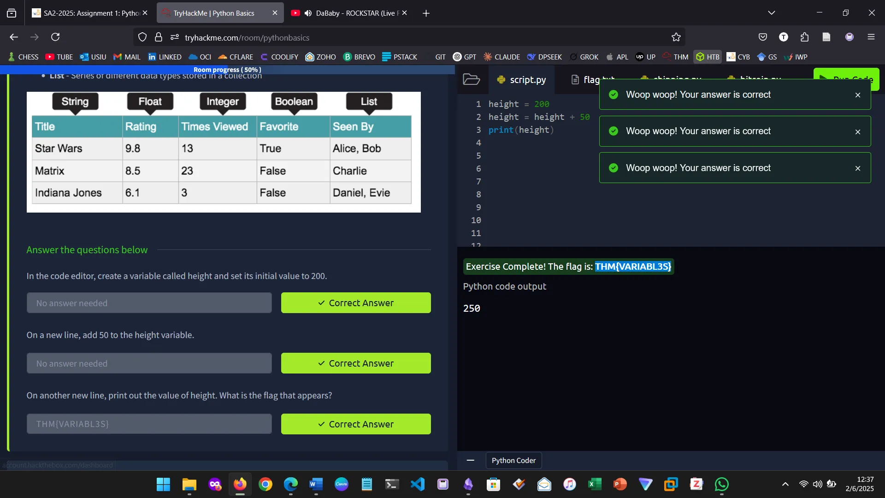
Task: Open the file explorer folder icon in code editor
Action: coord(471,79)
